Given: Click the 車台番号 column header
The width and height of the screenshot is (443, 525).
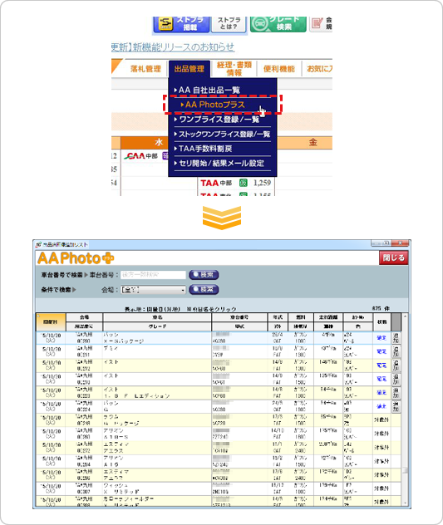Looking at the screenshot, I should (239, 317).
